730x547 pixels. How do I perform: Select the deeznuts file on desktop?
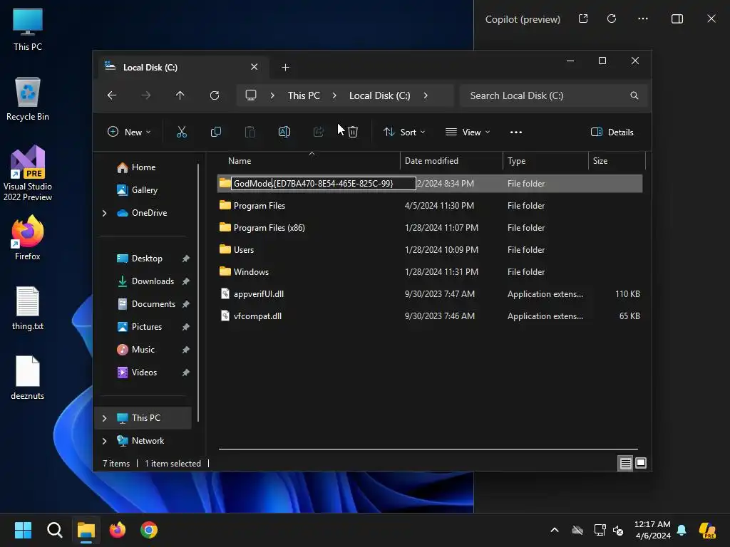point(28,378)
